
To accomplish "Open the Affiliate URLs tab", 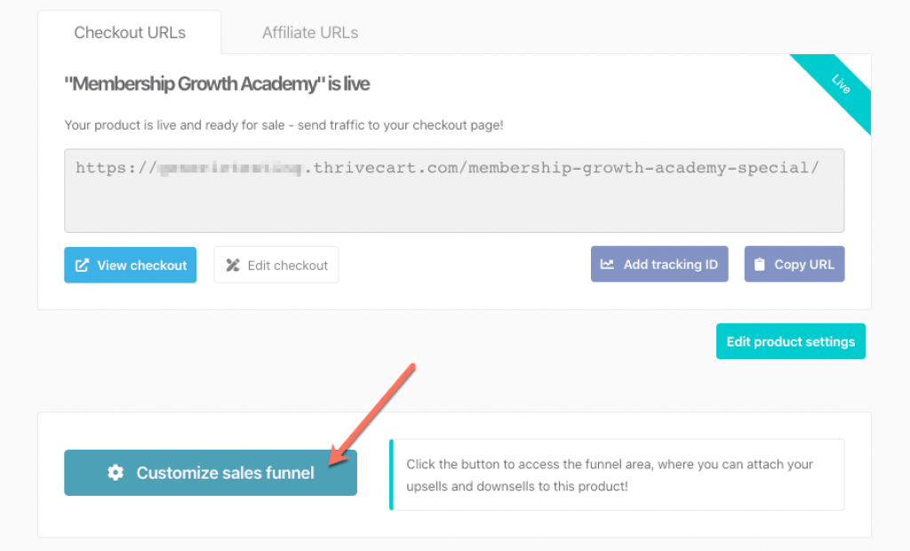I will click(x=310, y=33).
